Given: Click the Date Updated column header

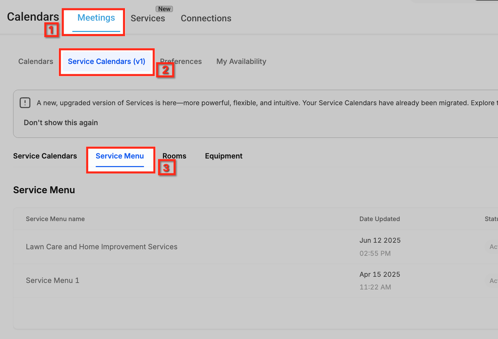Looking at the screenshot, I should [380, 219].
